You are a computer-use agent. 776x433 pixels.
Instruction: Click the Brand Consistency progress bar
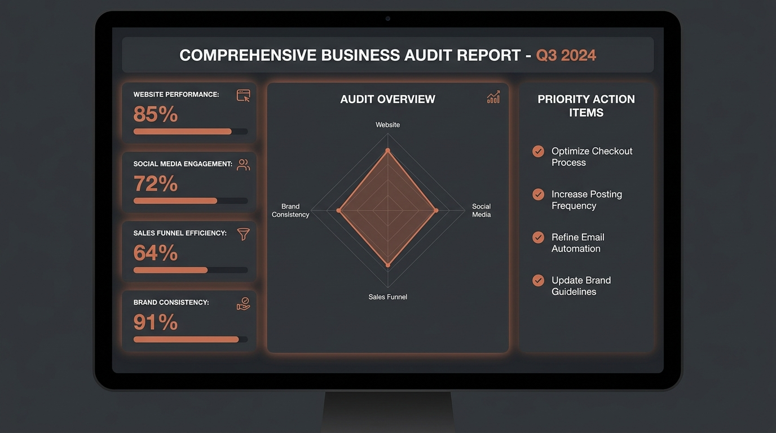click(x=191, y=339)
